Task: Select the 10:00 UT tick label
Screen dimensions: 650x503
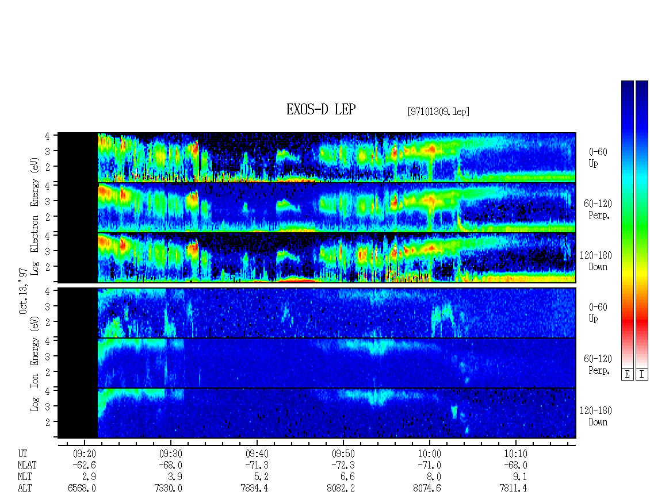Action: coord(429,454)
